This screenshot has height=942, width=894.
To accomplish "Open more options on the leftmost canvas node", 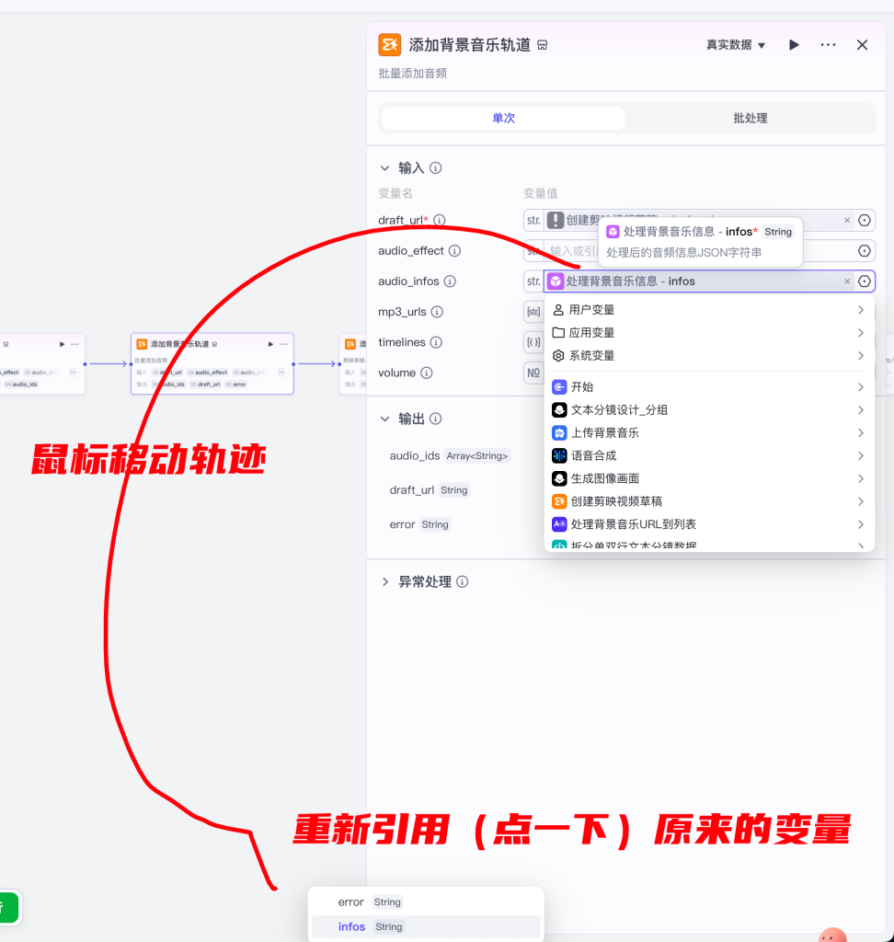I will (75, 344).
